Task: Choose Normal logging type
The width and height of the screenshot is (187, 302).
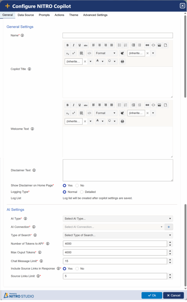Action: click(x=64, y=192)
